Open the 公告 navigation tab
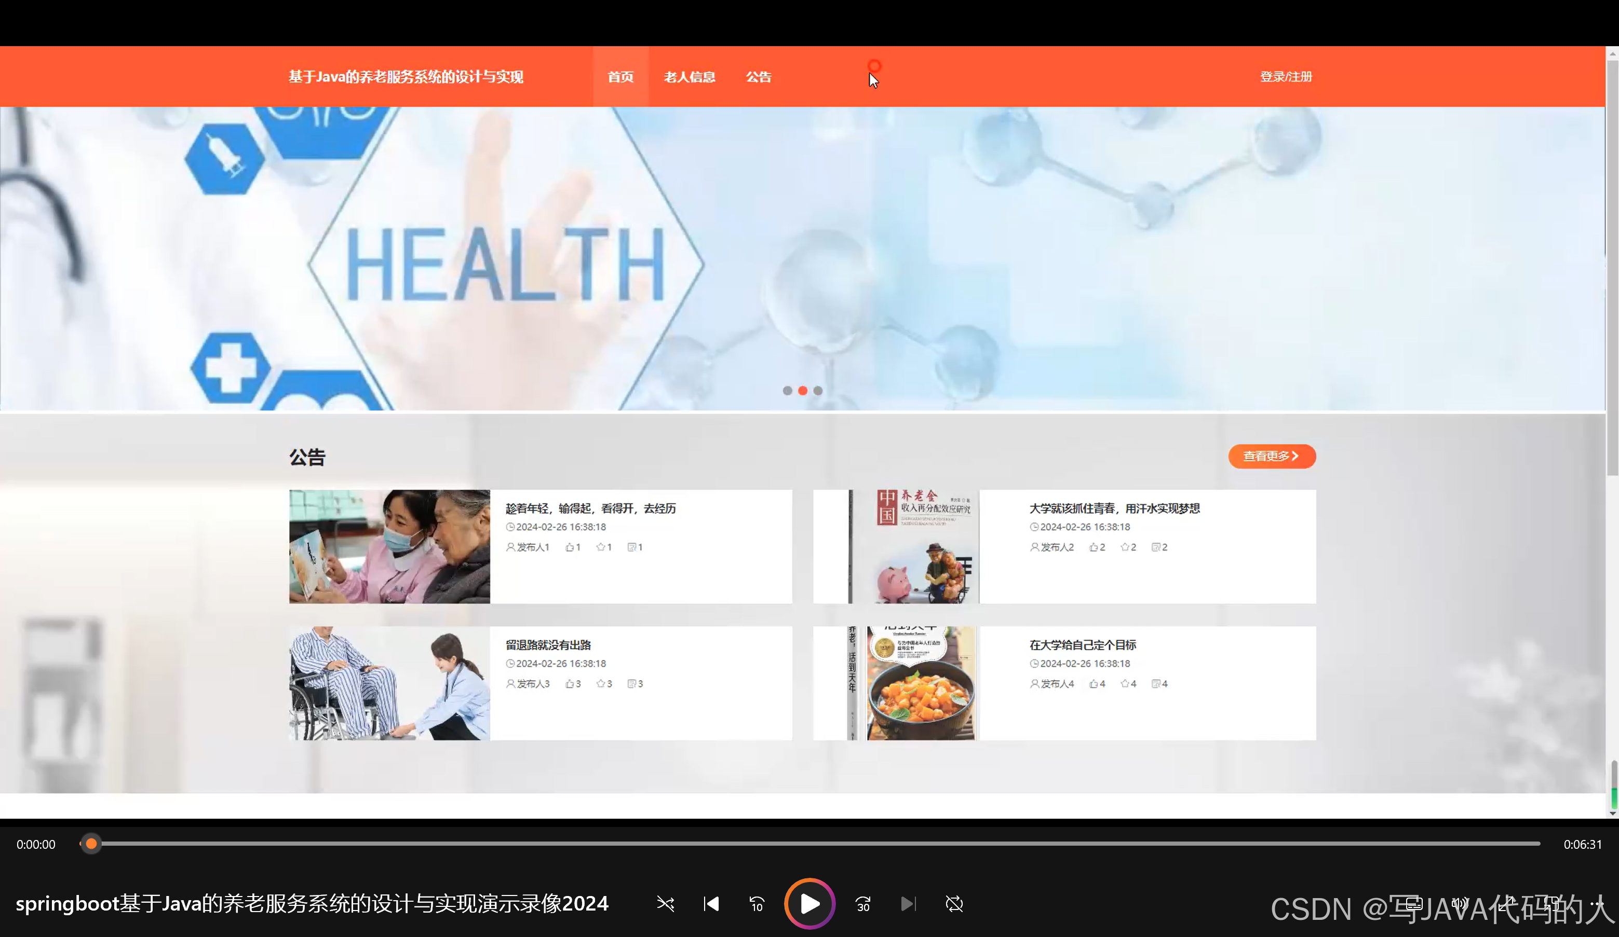The width and height of the screenshot is (1619, 937). (x=758, y=77)
